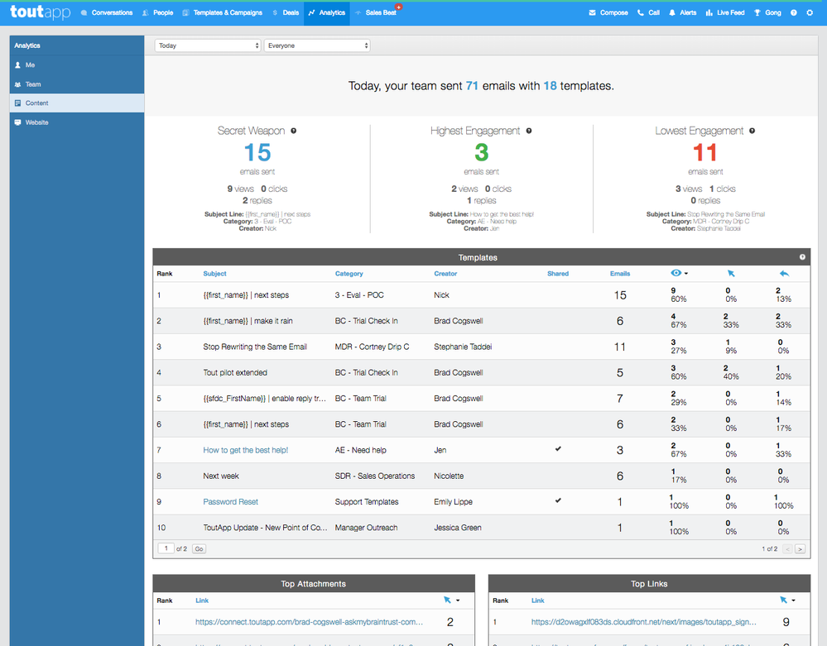Sort templates by the clicks cursor icon
The image size is (827, 646).
(731, 274)
